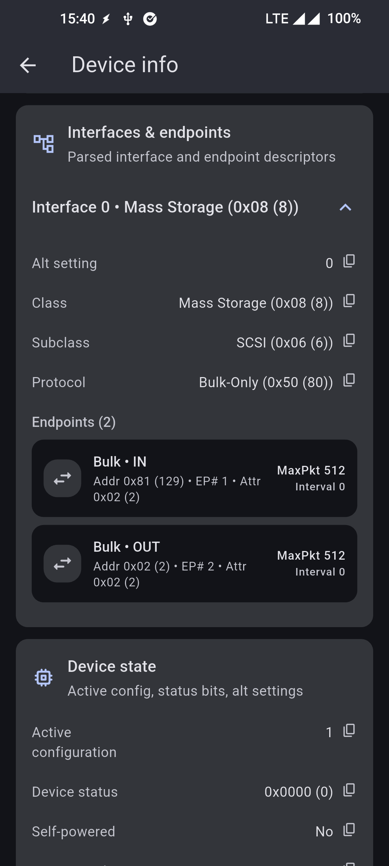This screenshot has width=389, height=866.
Task: Tap the Device state chip icon
Action: (44, 678)
